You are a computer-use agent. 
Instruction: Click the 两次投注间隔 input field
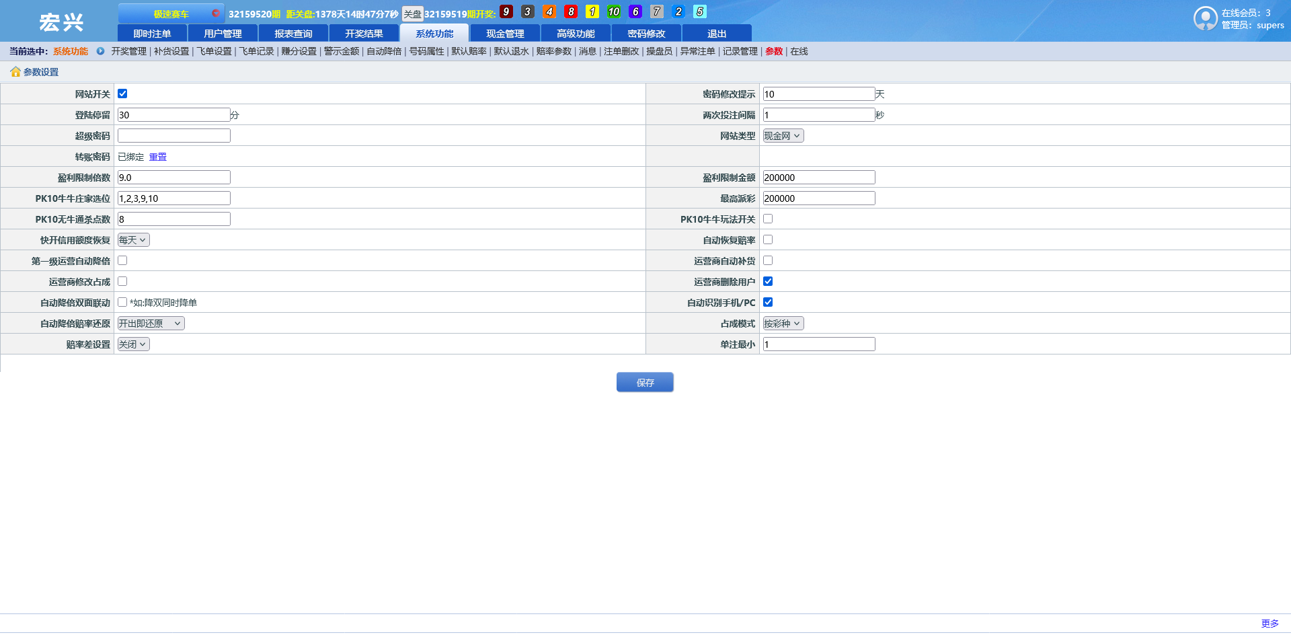819,115
